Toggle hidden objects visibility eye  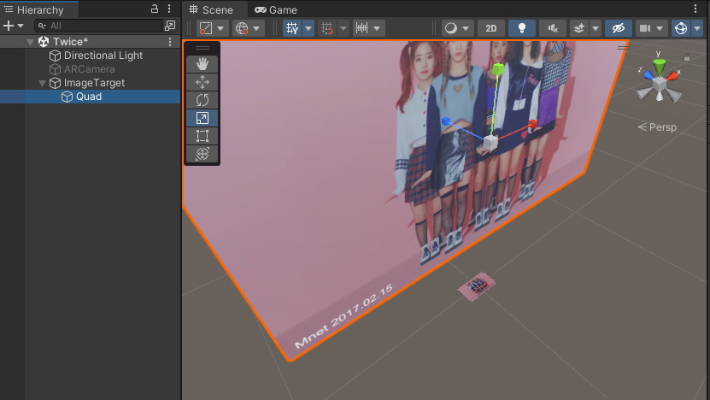pyautogui.click(x=618, y=28)
